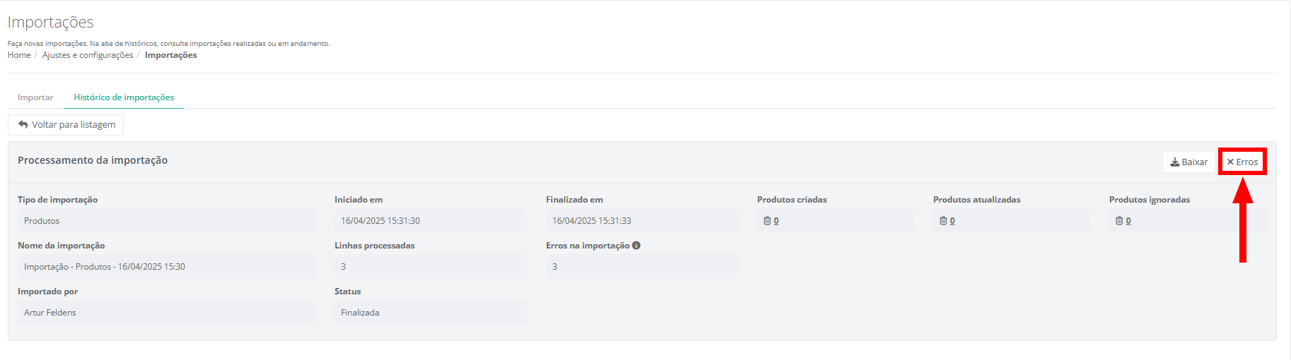The height and width of the screenshot is (360, 1291).
Task: Download the import file with Baixar
Action: pyautogui.click(x=1188, y=162)
